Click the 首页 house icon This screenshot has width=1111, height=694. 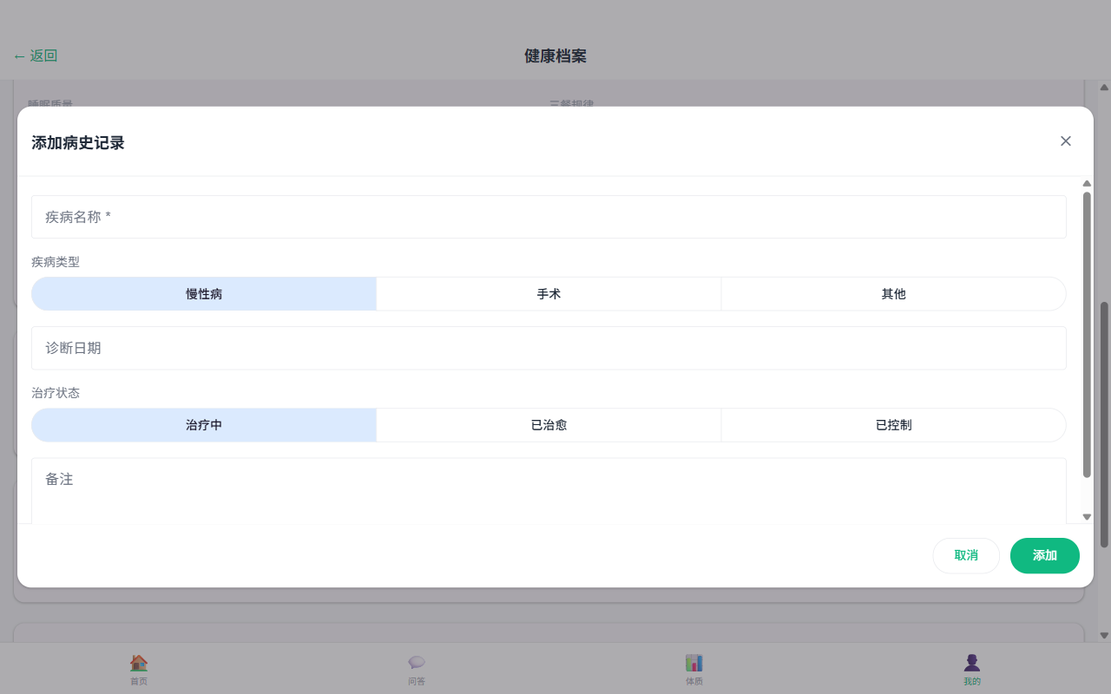[139, 663]
